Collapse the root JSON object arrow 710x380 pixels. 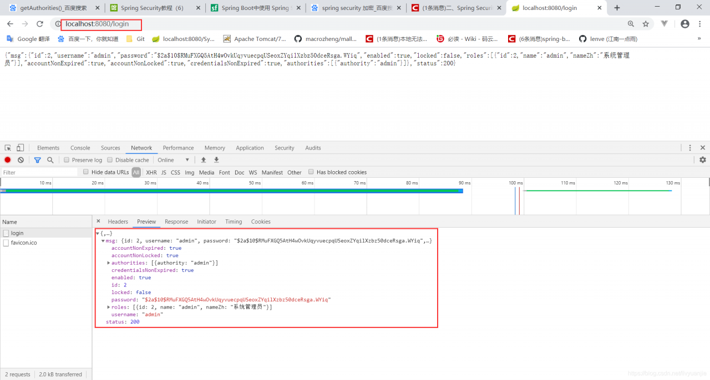point(98,234)
